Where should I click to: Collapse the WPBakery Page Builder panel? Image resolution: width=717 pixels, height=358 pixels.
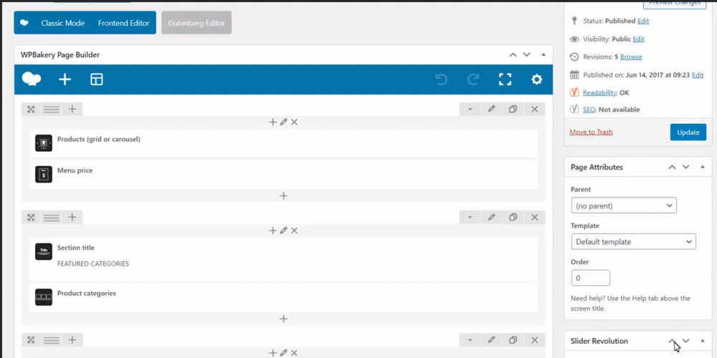543,55
